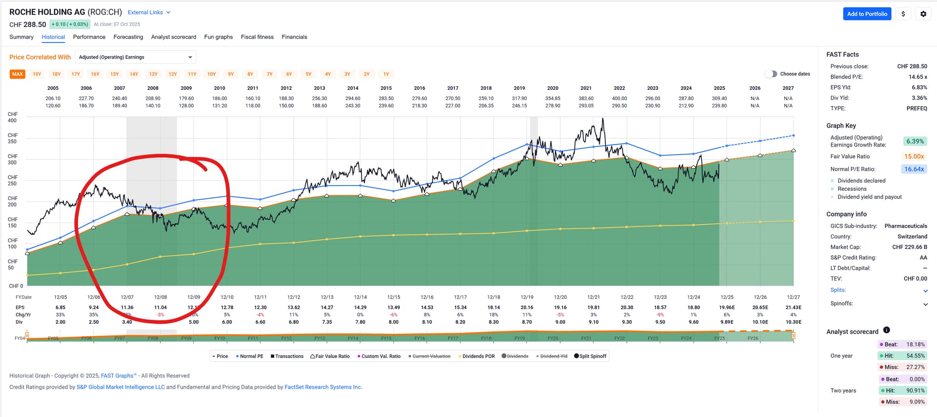This screenshot has height=417, width=937.
Task: Open the Price Correlated With dropdown
Action: 136,57
